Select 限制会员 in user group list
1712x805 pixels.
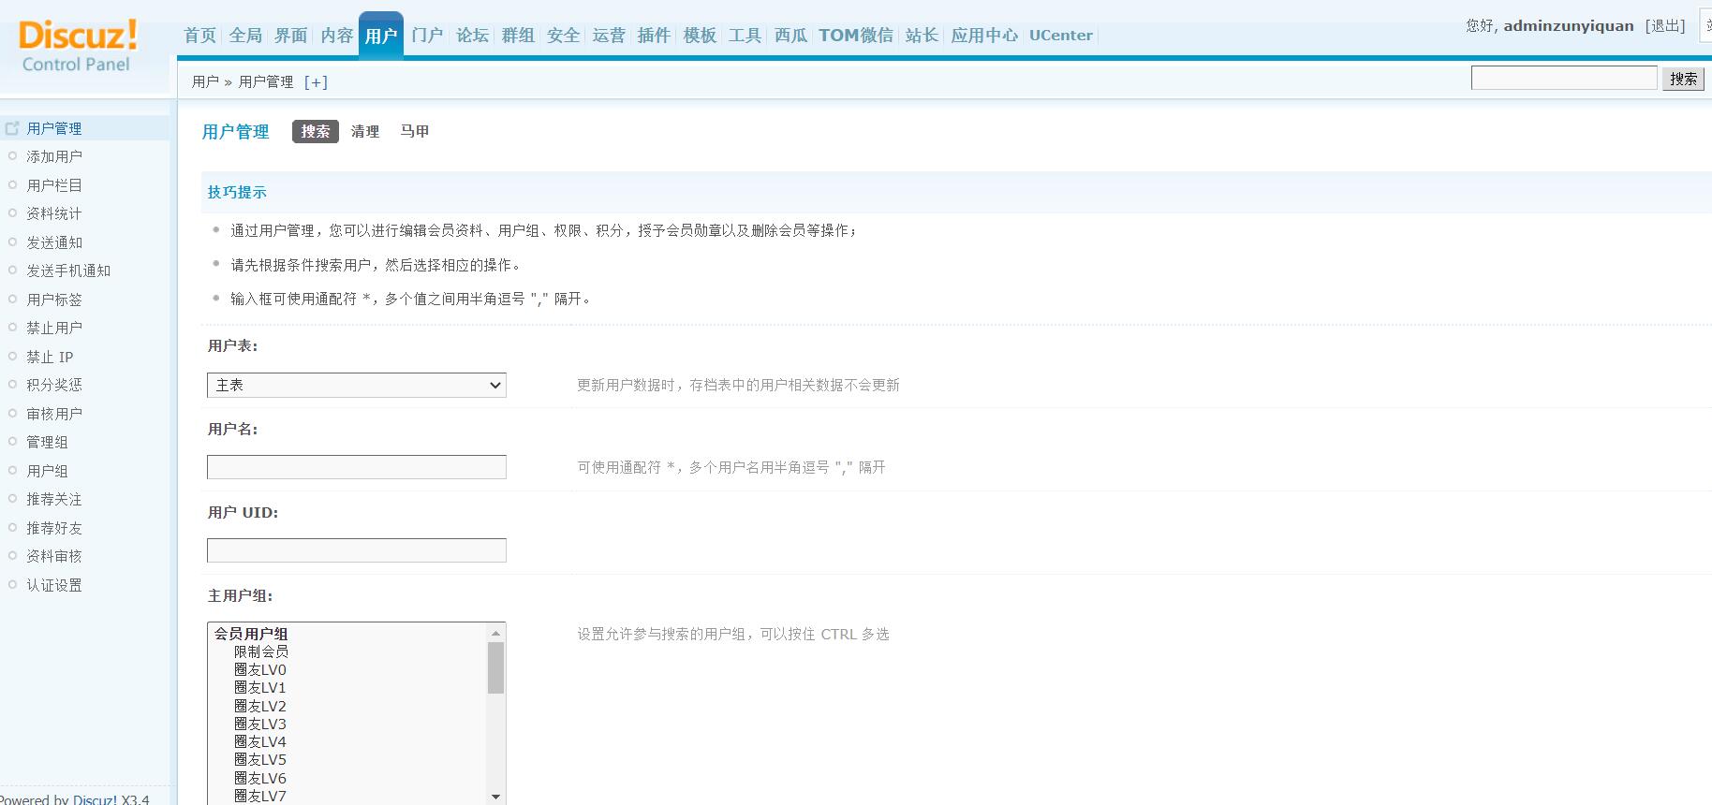click(261, 651)
